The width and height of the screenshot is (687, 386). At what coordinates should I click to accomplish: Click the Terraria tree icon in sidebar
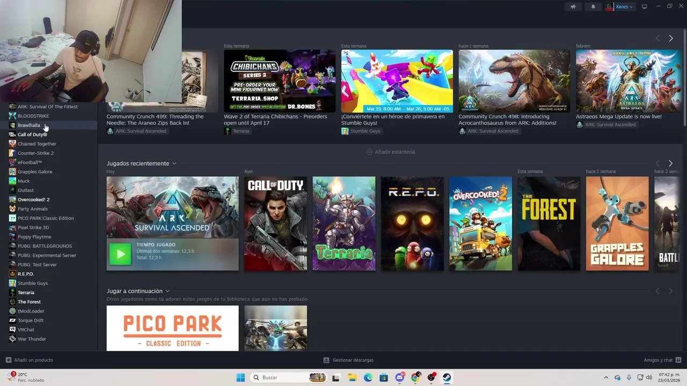pos(12,292)
